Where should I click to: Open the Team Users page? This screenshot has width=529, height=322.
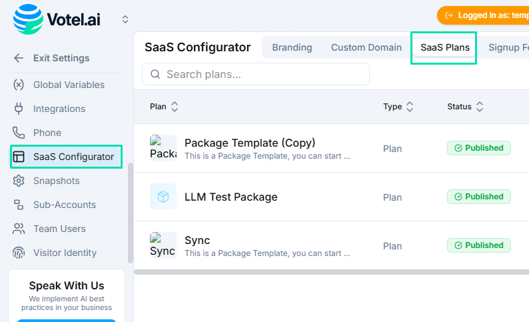pos(59,229)
